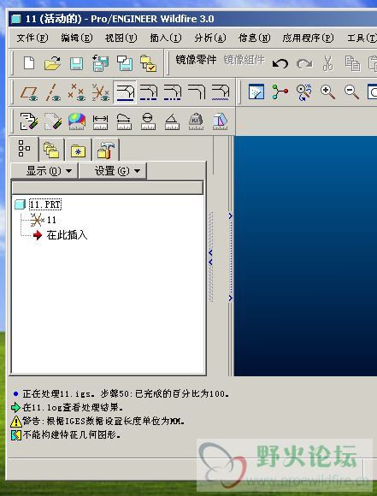Open the 文件(F) menu
This screenshot has height=496, width=377.
[x=32, y=38]
